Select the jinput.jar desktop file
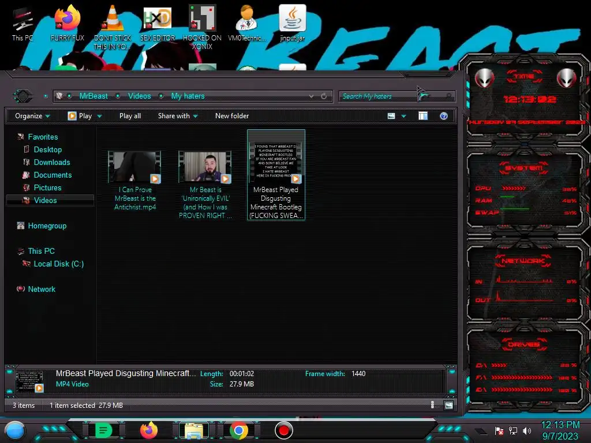Viewport: 591px width, 443px height. [292, 23]
